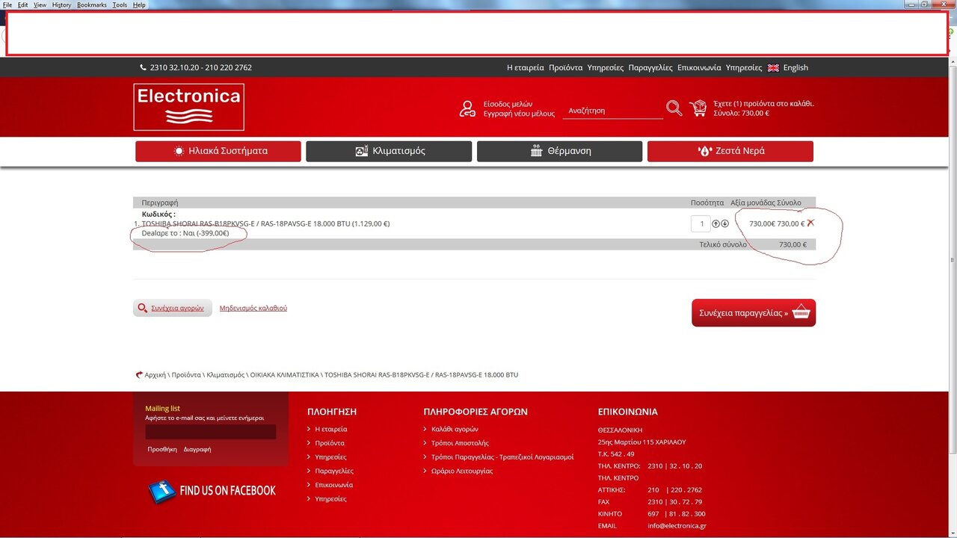The image size is (957, 538).
Task: Click the info@electronica.gr email
Action: pos(677,525)
